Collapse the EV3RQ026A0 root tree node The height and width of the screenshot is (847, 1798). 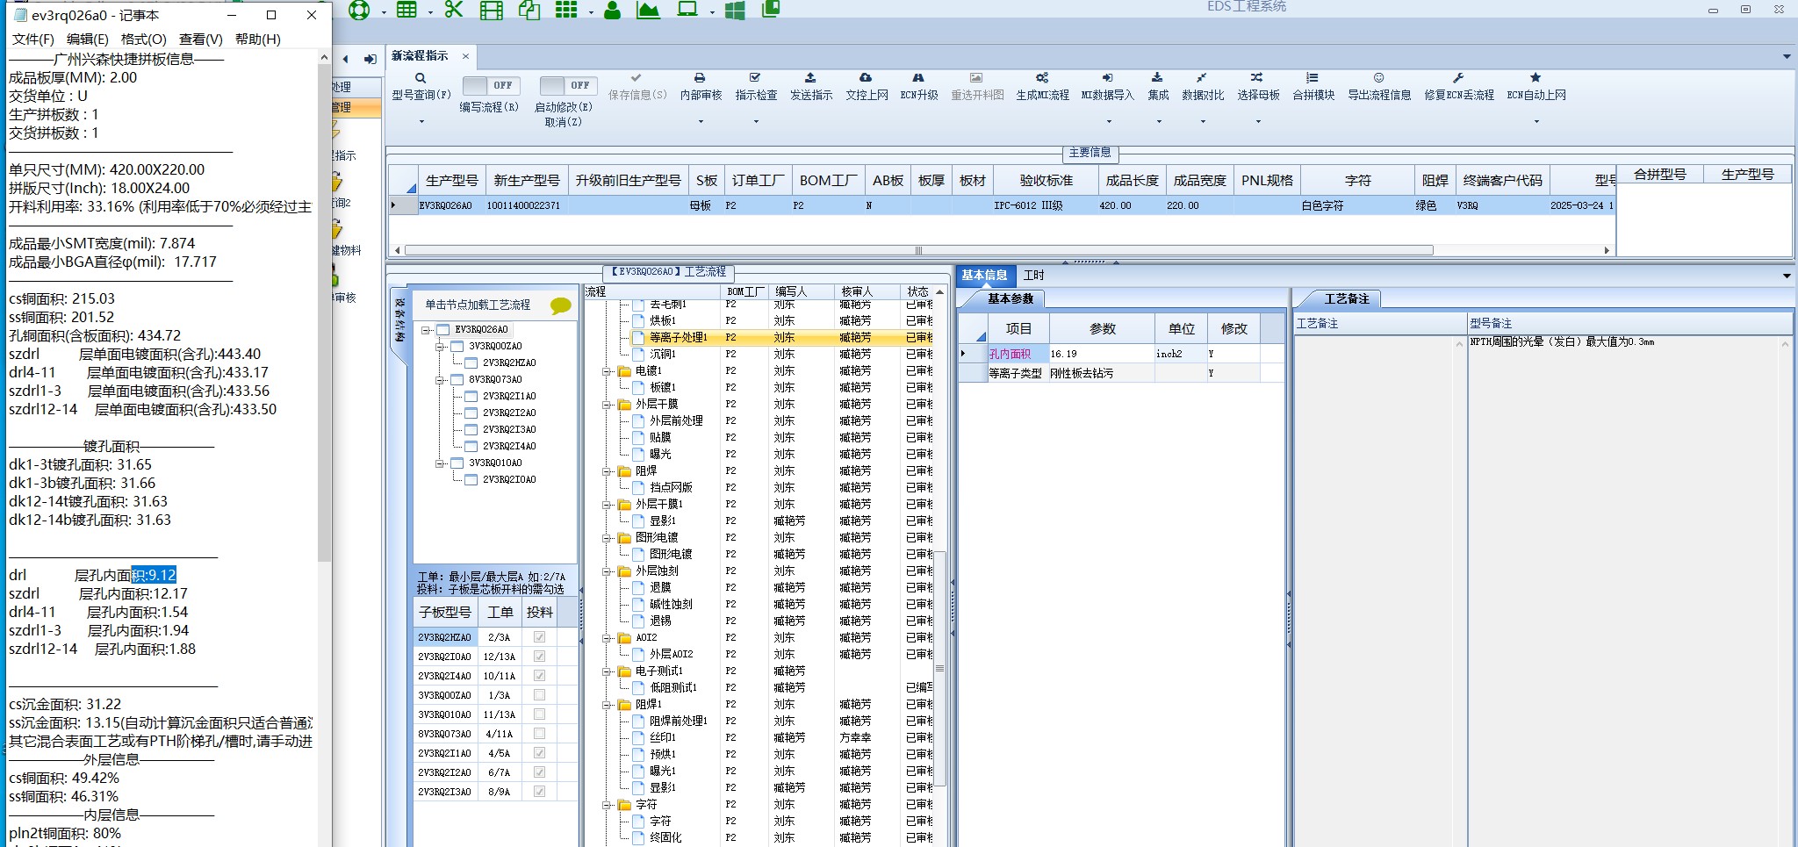click(426, 330)
